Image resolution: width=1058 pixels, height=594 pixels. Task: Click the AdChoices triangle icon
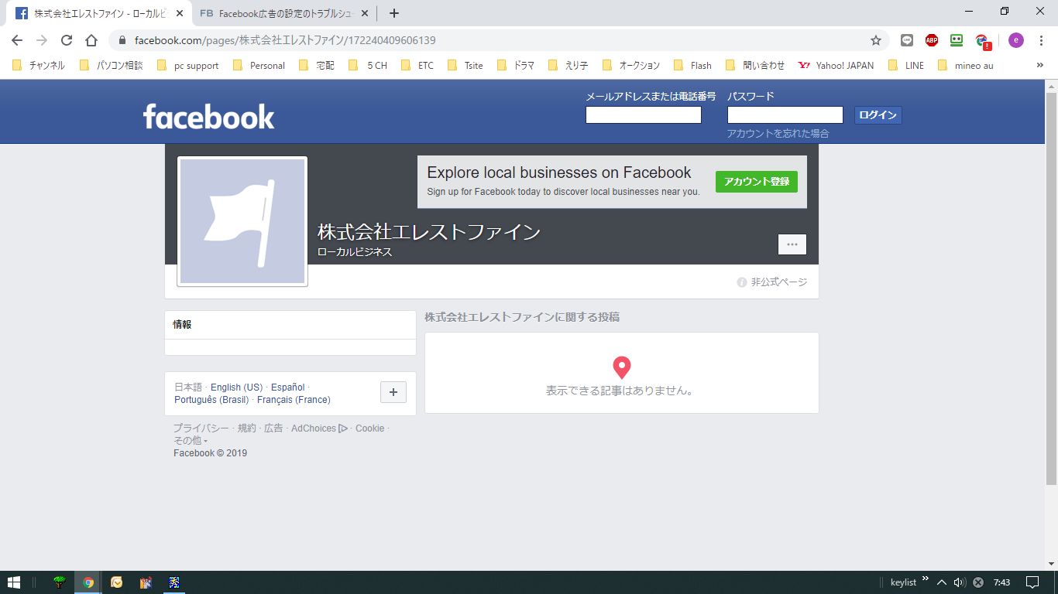click(343, 428)
